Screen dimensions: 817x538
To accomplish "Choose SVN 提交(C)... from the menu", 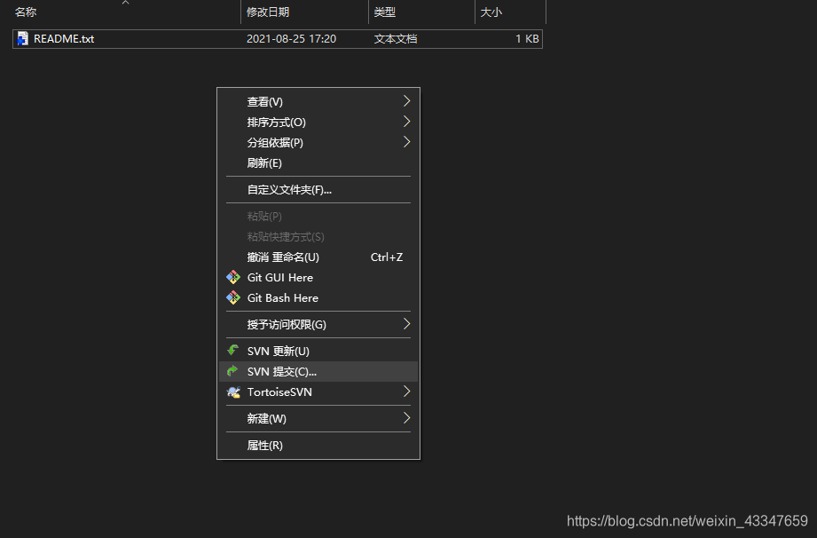I will 318,371.
